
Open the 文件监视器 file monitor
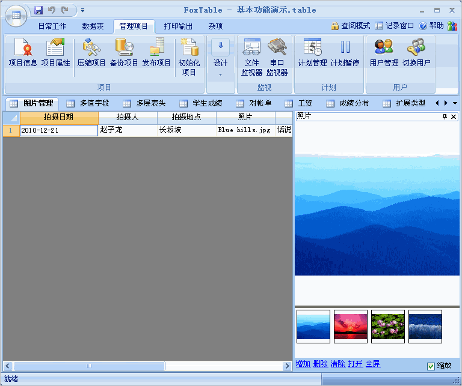coord(251,57)
